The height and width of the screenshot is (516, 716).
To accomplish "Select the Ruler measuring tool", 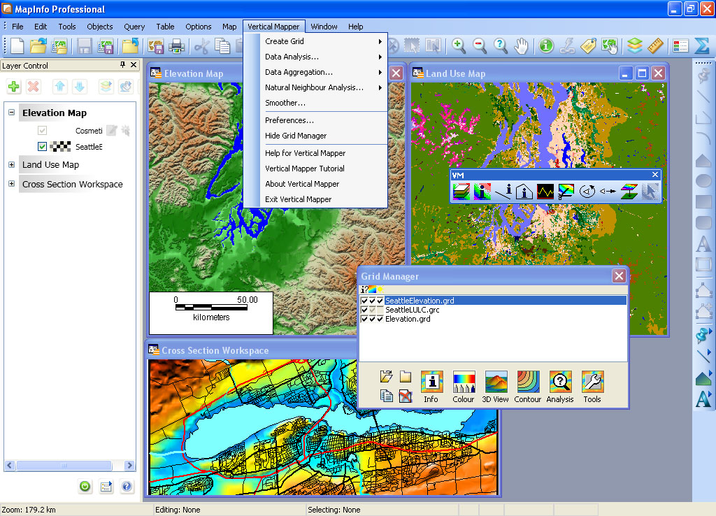I will point(656,45).
